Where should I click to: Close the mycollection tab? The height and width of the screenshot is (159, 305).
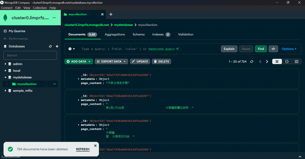click(x=102, y=14)
